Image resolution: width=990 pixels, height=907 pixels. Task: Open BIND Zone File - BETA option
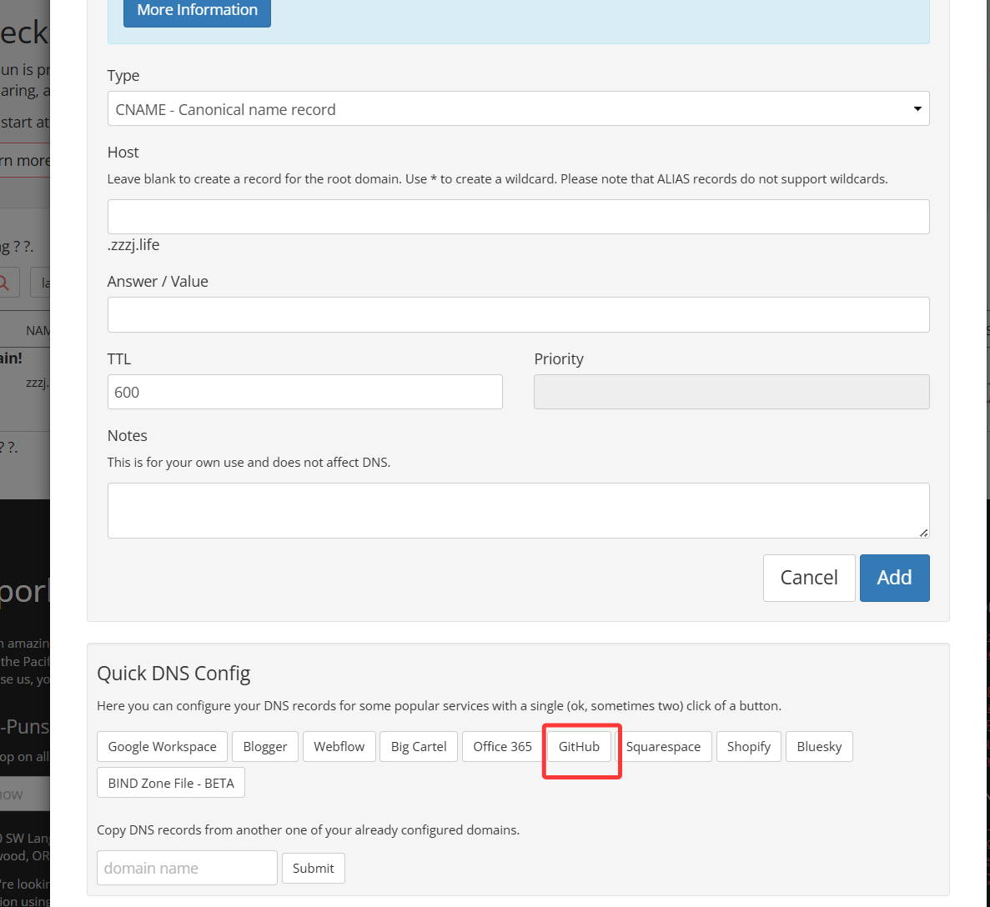[171, 783]
